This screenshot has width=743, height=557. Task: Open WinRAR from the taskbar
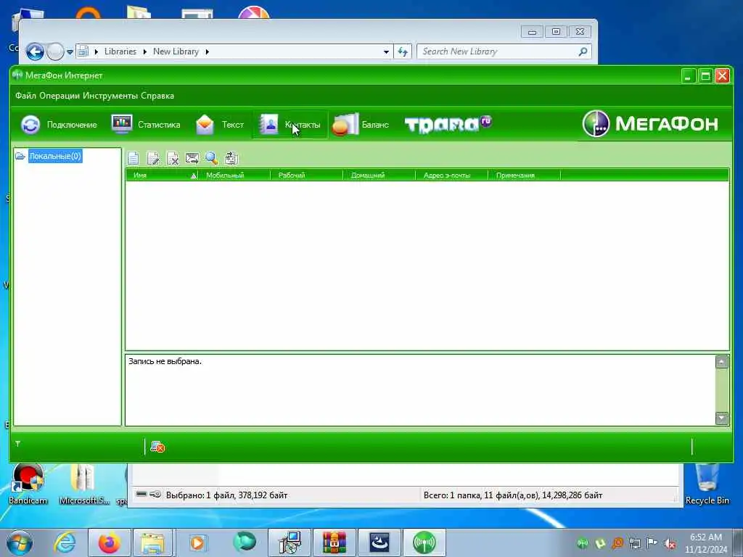click(334, 542)
